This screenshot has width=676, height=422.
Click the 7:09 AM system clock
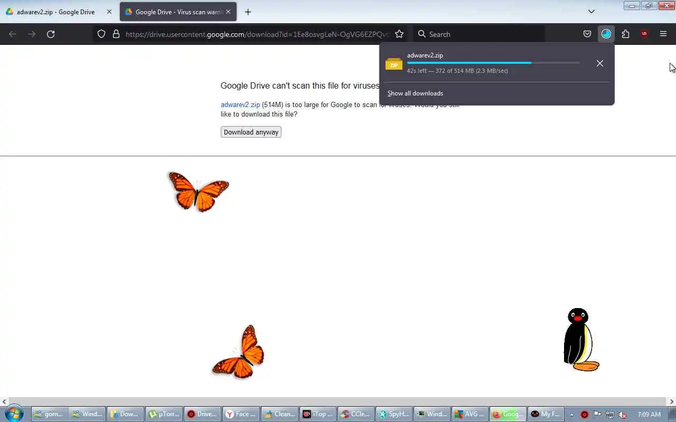pos(649,415)
